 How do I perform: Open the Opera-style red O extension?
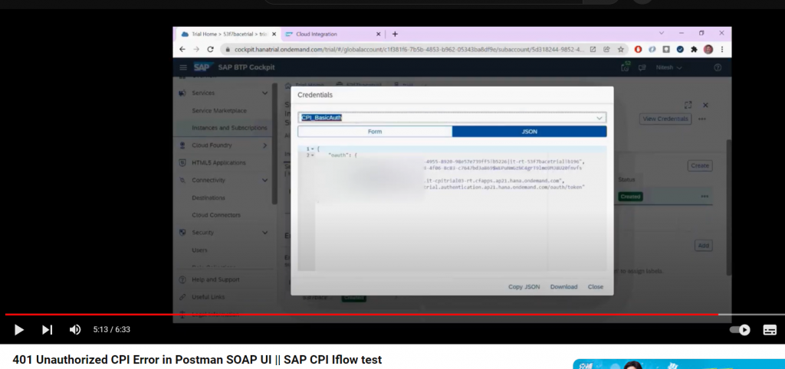point(638,50)
